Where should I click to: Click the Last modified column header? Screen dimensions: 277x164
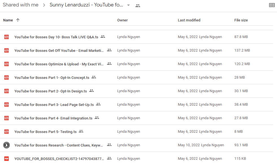point(189,20)
